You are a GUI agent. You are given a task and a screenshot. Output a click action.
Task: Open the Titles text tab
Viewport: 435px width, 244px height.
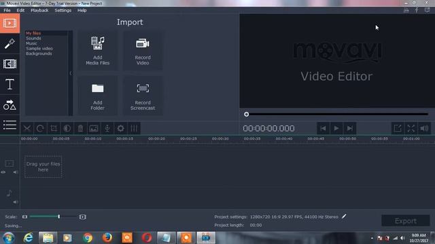point(10,84)
